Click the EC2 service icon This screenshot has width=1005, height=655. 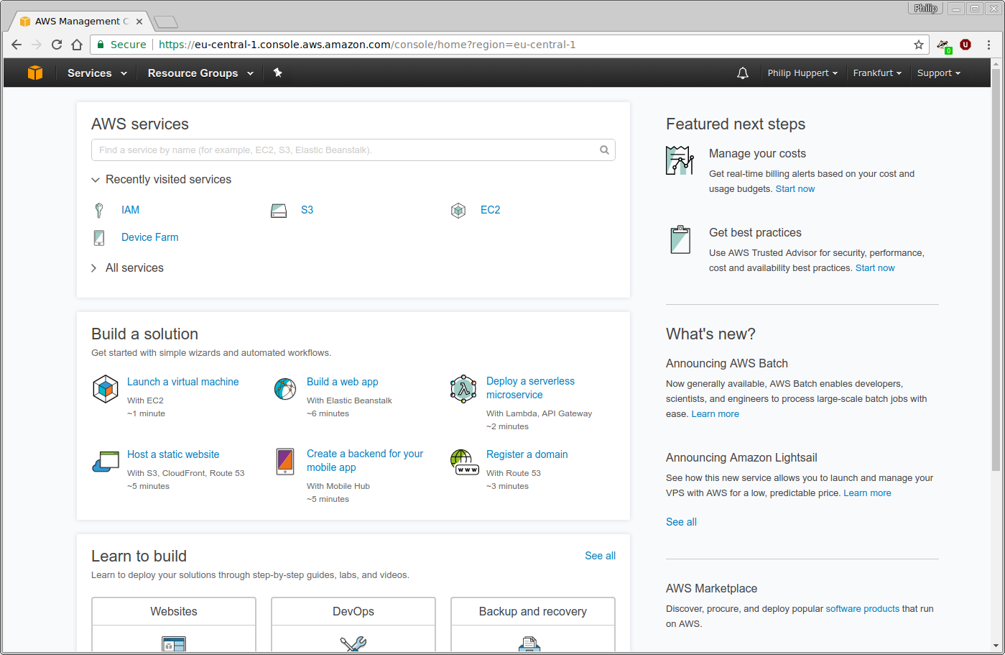pyautogui.click(x=458, y=209)
